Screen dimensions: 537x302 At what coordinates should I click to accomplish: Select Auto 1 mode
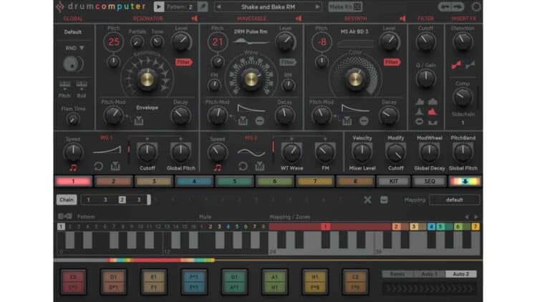429,274
